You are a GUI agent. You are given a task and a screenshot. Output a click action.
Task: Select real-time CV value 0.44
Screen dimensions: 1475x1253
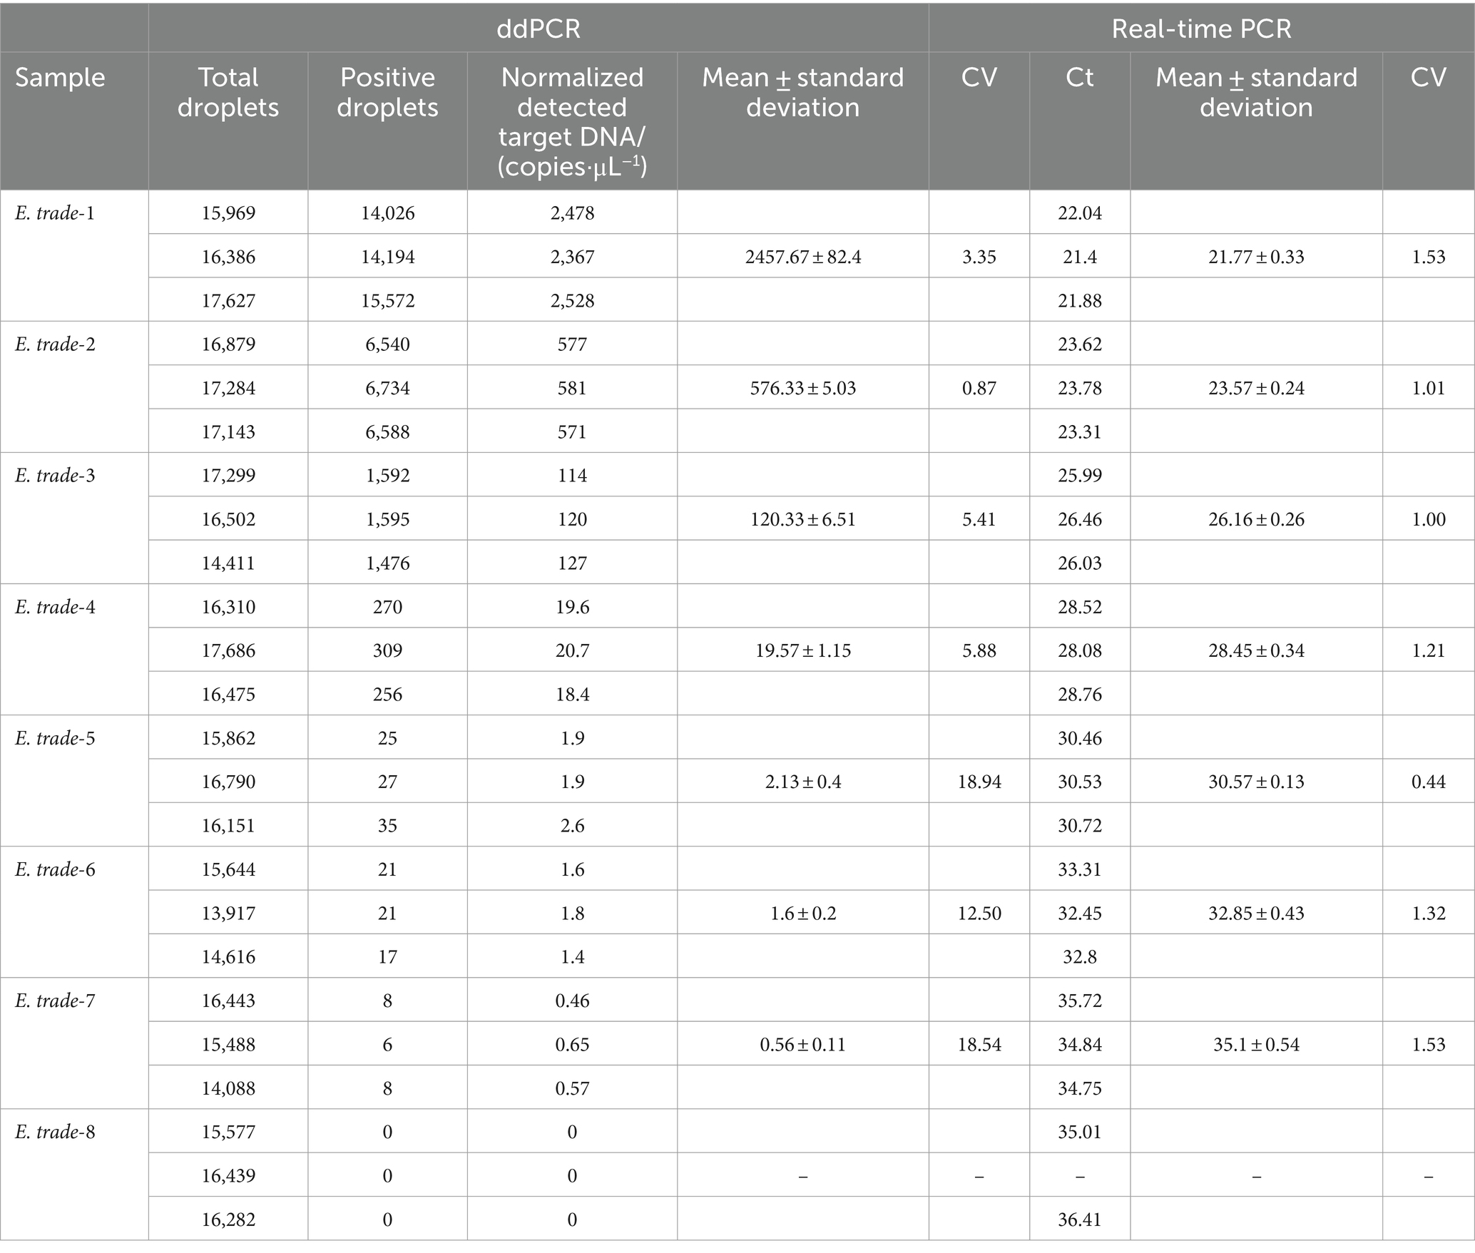[x=1429, y=782]
